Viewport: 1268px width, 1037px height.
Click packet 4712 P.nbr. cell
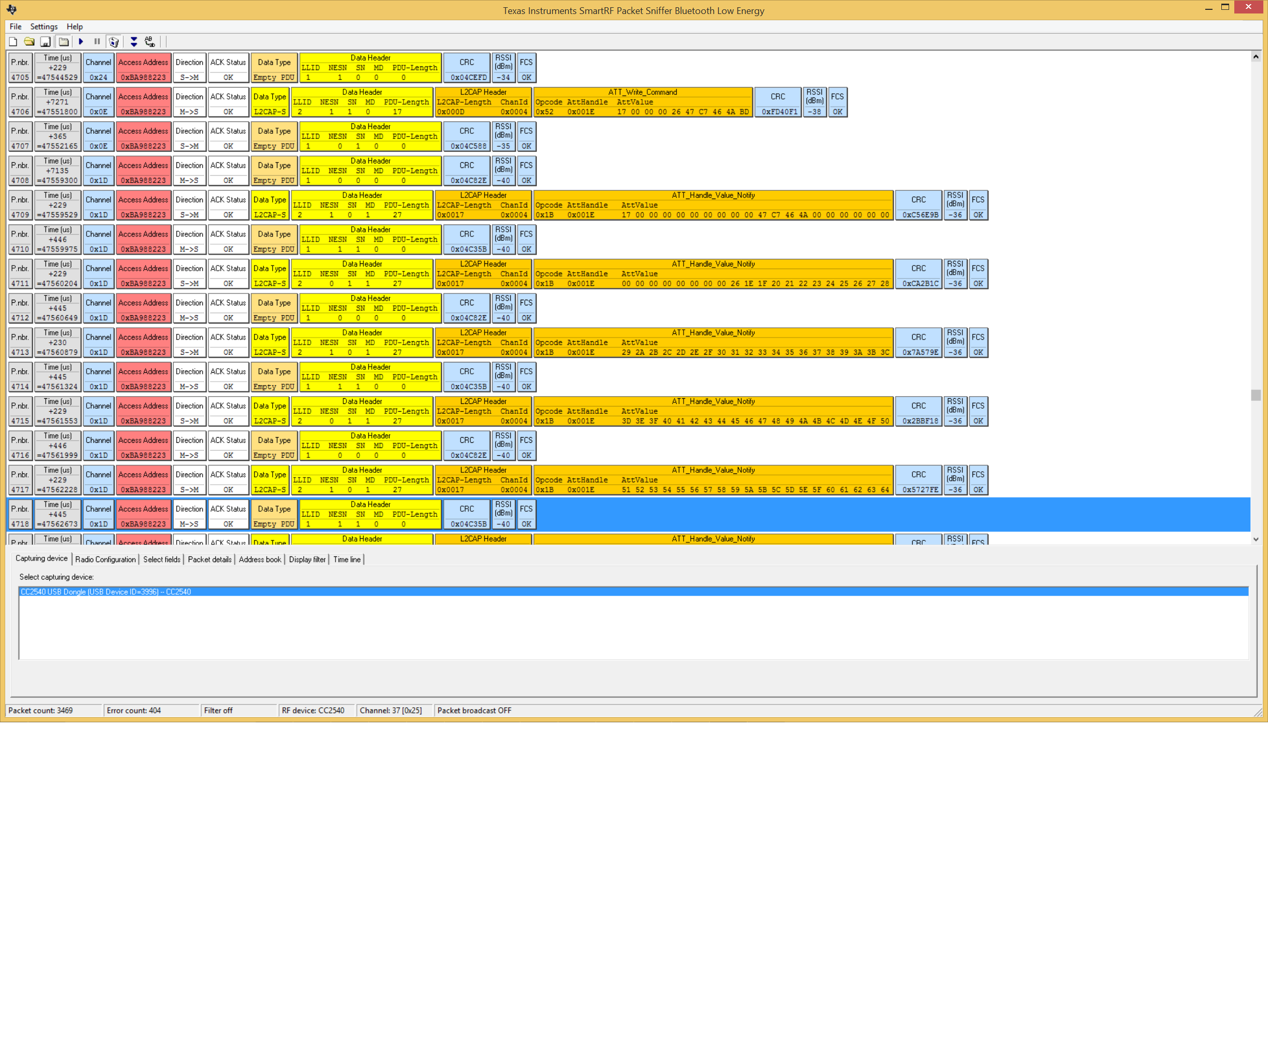click(x=20, y=308)
